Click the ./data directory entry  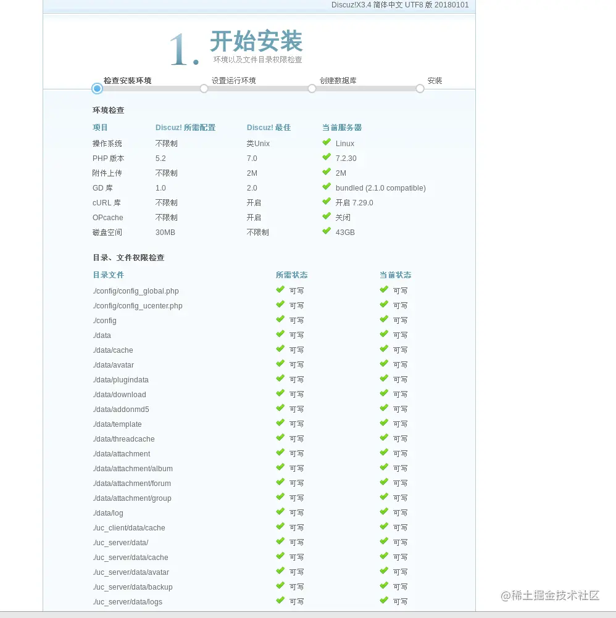click(102, 336)
